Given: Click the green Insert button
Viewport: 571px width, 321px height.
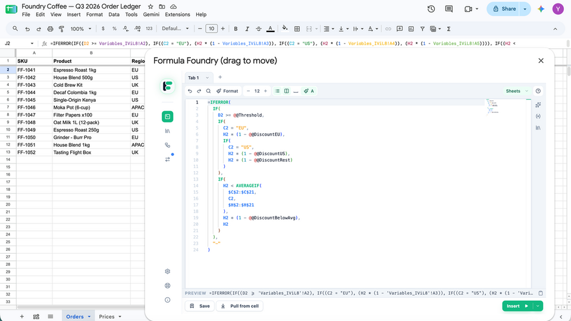Looking at the screenshot, I should (517, 306).
